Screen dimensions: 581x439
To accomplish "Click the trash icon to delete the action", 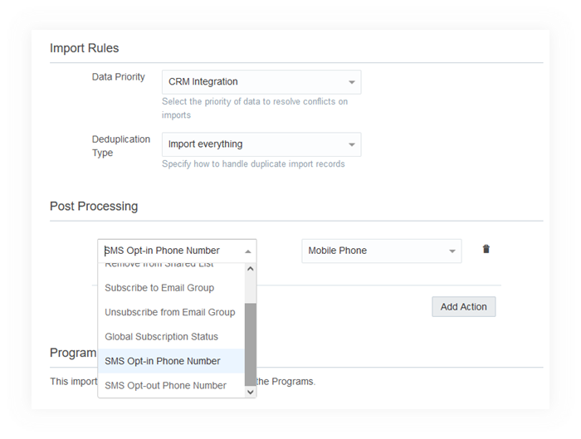I will 486,249.
